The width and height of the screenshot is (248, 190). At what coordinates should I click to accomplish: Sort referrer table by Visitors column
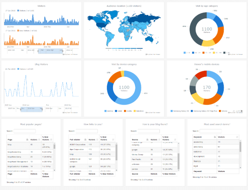(x=93, y=140)
